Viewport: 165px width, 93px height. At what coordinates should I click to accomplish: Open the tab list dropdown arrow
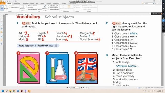click(x=150, y=14)
